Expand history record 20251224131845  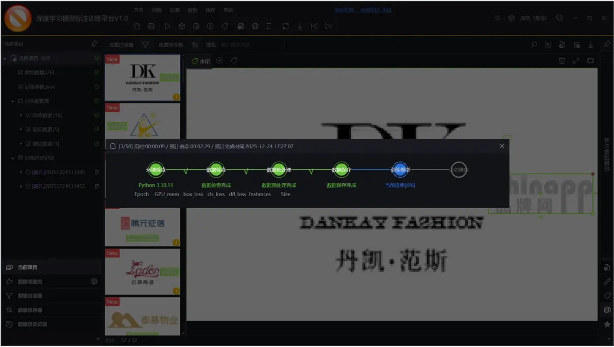pos(21,172)
